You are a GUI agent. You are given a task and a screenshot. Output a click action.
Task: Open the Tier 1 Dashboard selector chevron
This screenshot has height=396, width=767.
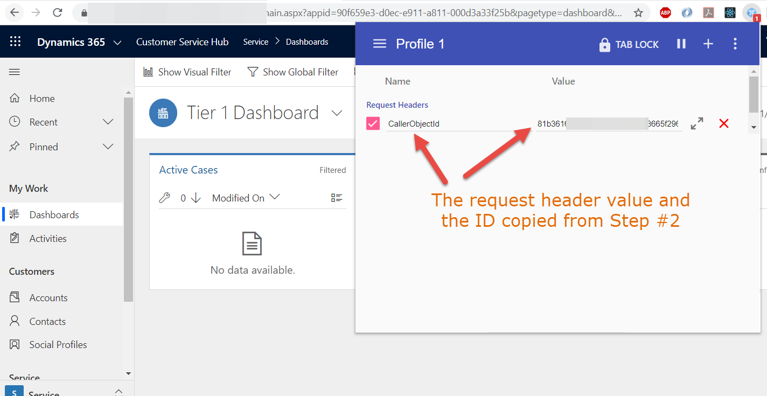coord(337,113)
